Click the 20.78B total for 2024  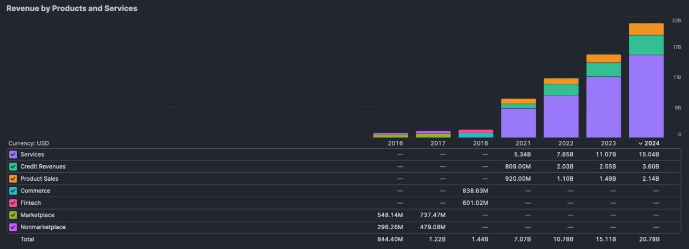[x=649, y=239]
